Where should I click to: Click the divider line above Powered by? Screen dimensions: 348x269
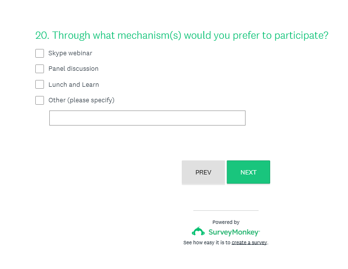tap(226, 210)
